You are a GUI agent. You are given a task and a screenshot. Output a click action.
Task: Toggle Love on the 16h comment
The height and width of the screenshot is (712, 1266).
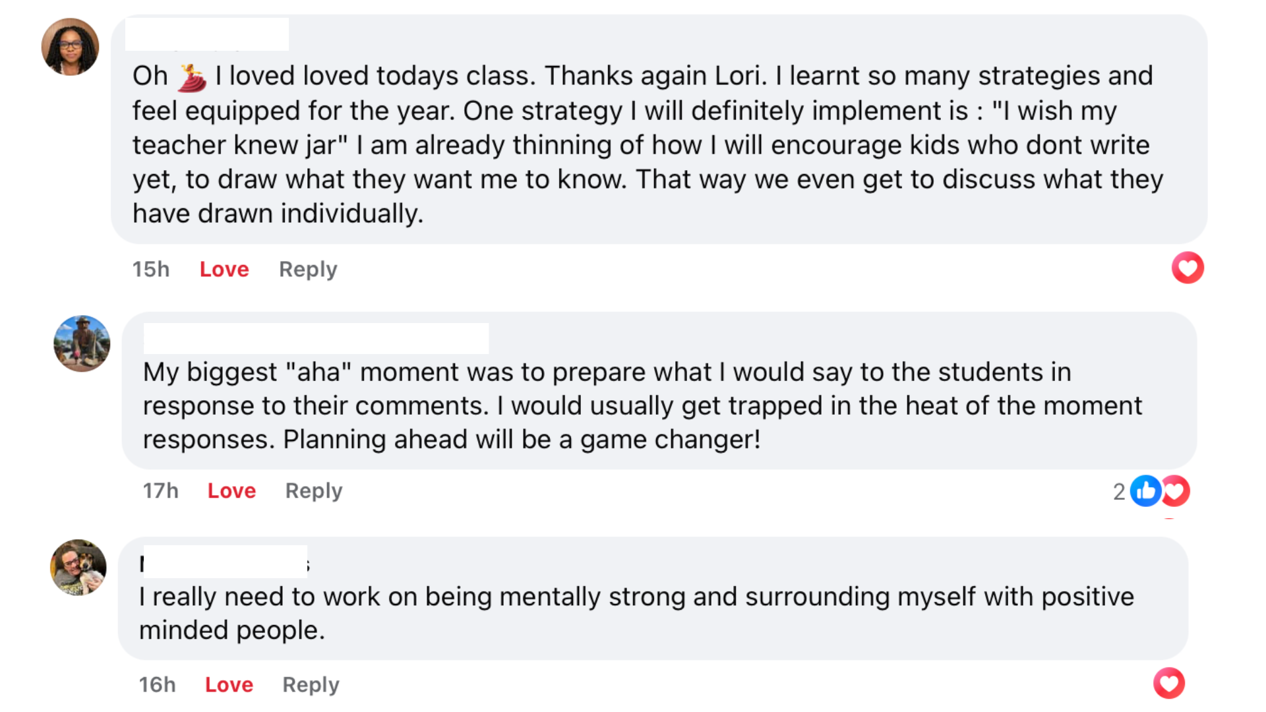(229, 684)
